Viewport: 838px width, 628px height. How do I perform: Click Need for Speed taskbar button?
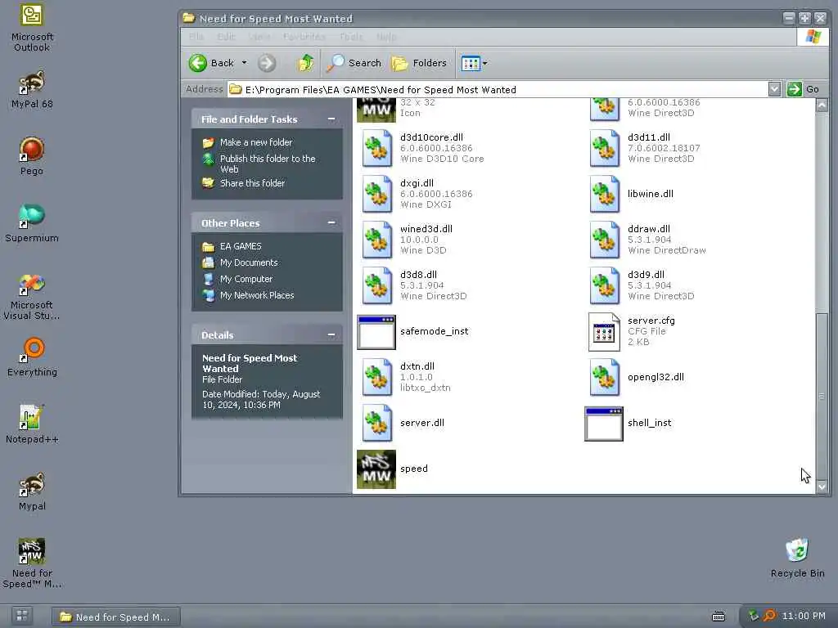pos(116,617)
